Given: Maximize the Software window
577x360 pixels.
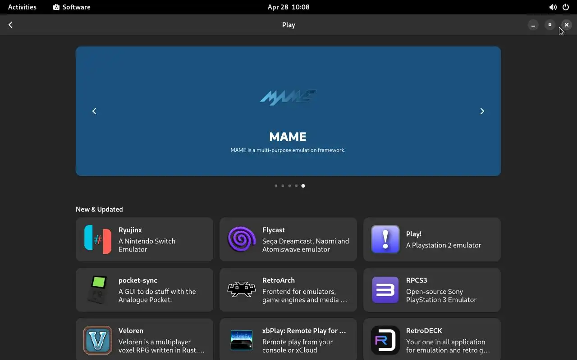Looking at the screenshot, I should click(x=550, y=25).
